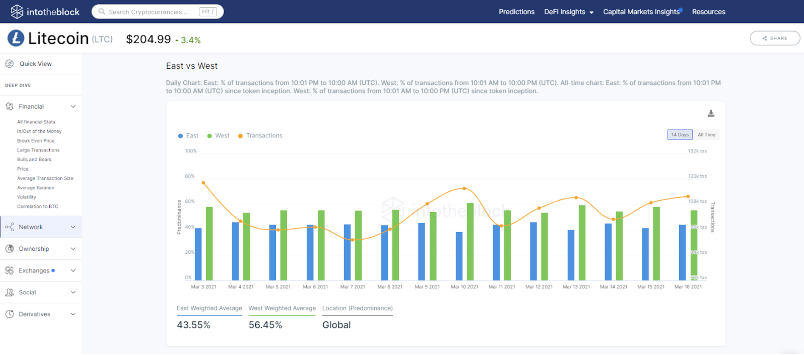
Task: Open All financial Stats
Action: (36, 122)
